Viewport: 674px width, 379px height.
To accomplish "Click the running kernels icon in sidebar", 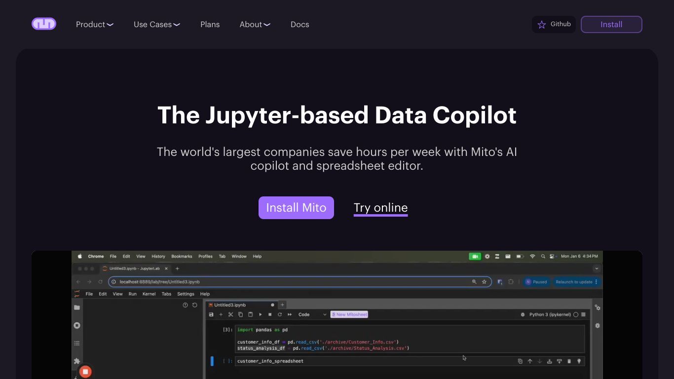I will [x=77, y=325].
